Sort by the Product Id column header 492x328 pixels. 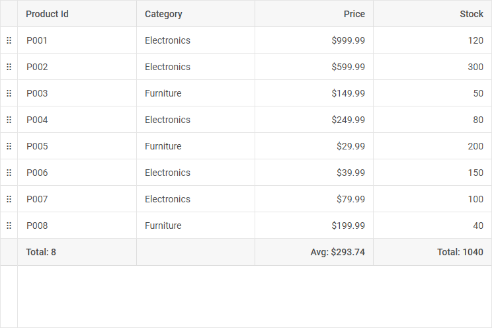point(47,14)
